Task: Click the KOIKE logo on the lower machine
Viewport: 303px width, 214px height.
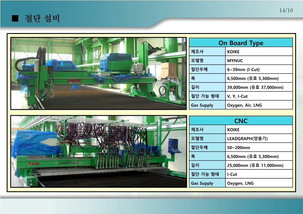Action: pos(34,164)
